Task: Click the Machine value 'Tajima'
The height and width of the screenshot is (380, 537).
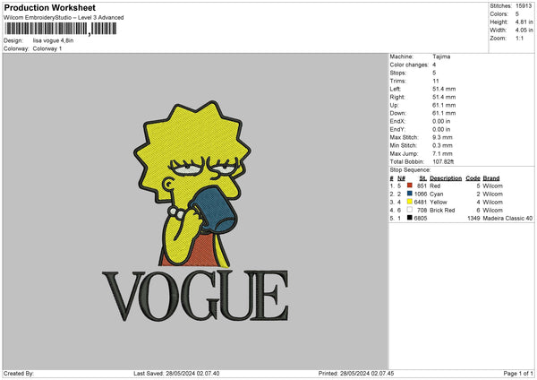Action: point(441,56)
